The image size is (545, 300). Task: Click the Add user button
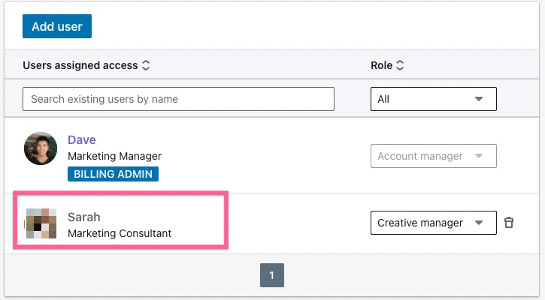[57, 26]
